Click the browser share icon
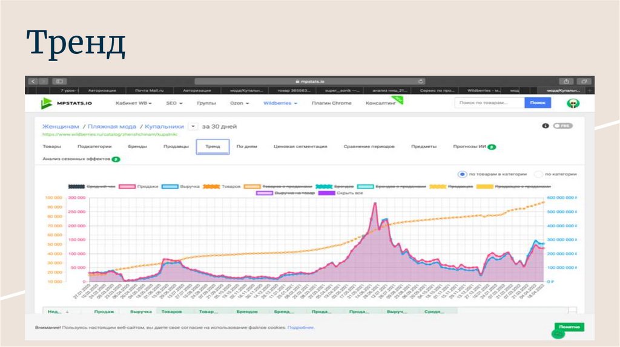The image size is (620, 347). click(567, 81)
